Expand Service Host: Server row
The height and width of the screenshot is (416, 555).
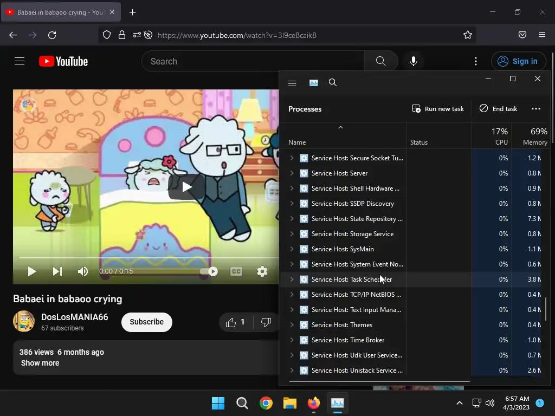click(x=292, y=173)
